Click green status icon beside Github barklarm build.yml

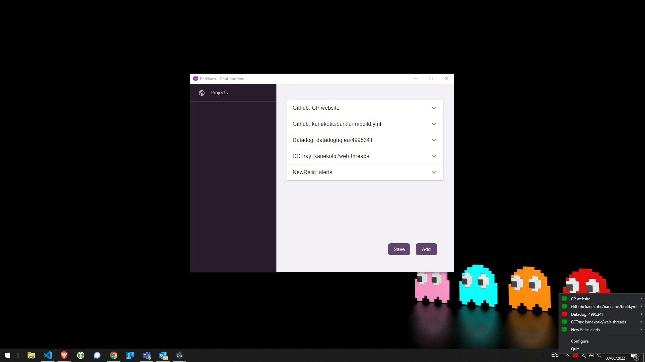[564, 306]
